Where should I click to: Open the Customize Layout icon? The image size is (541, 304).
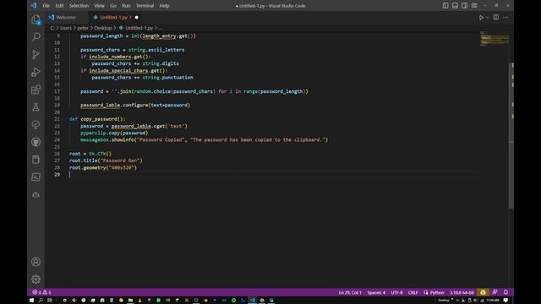tap(474, 6)
